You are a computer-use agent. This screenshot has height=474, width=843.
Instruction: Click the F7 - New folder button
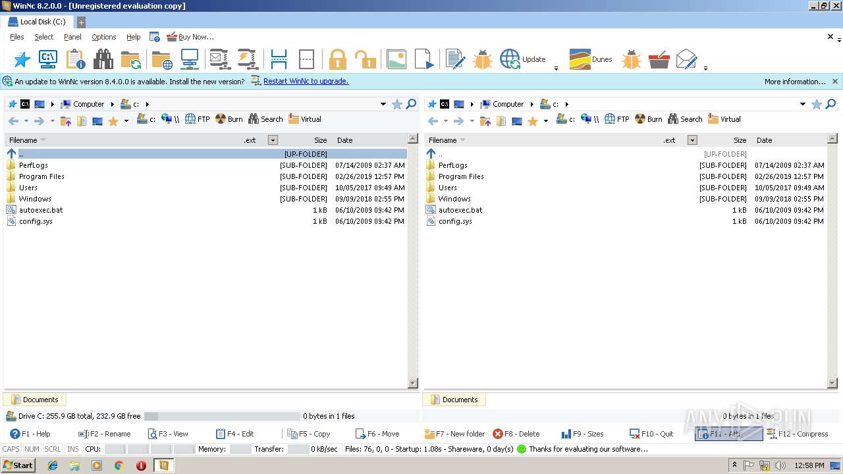coord(454,434)
